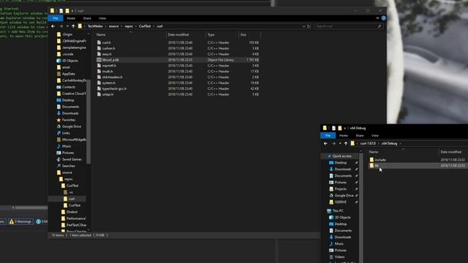The width and height of the screenshot is (468, 263).
Task: Jump to repos in curl breadcrumb
Action: 129,26
